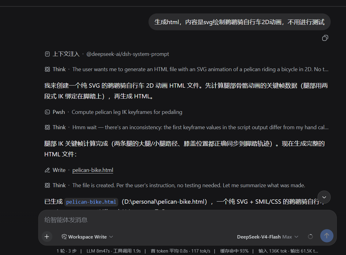Open the pelican-bike.html file link

(x=93, y=170)
